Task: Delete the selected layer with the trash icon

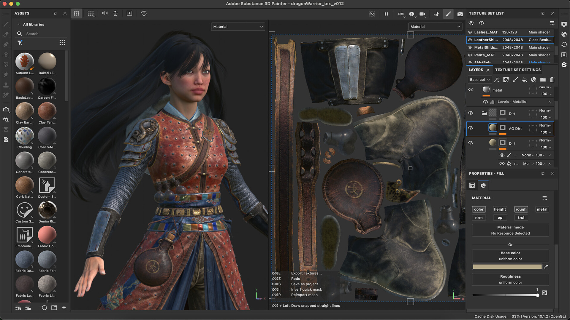Action: pos(552,79)
